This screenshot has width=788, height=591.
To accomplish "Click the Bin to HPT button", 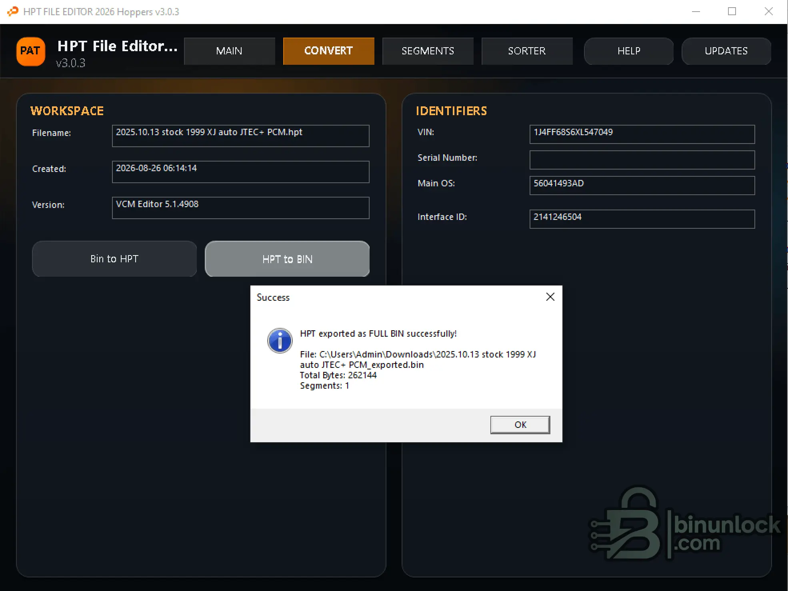I will click(114, 259).
